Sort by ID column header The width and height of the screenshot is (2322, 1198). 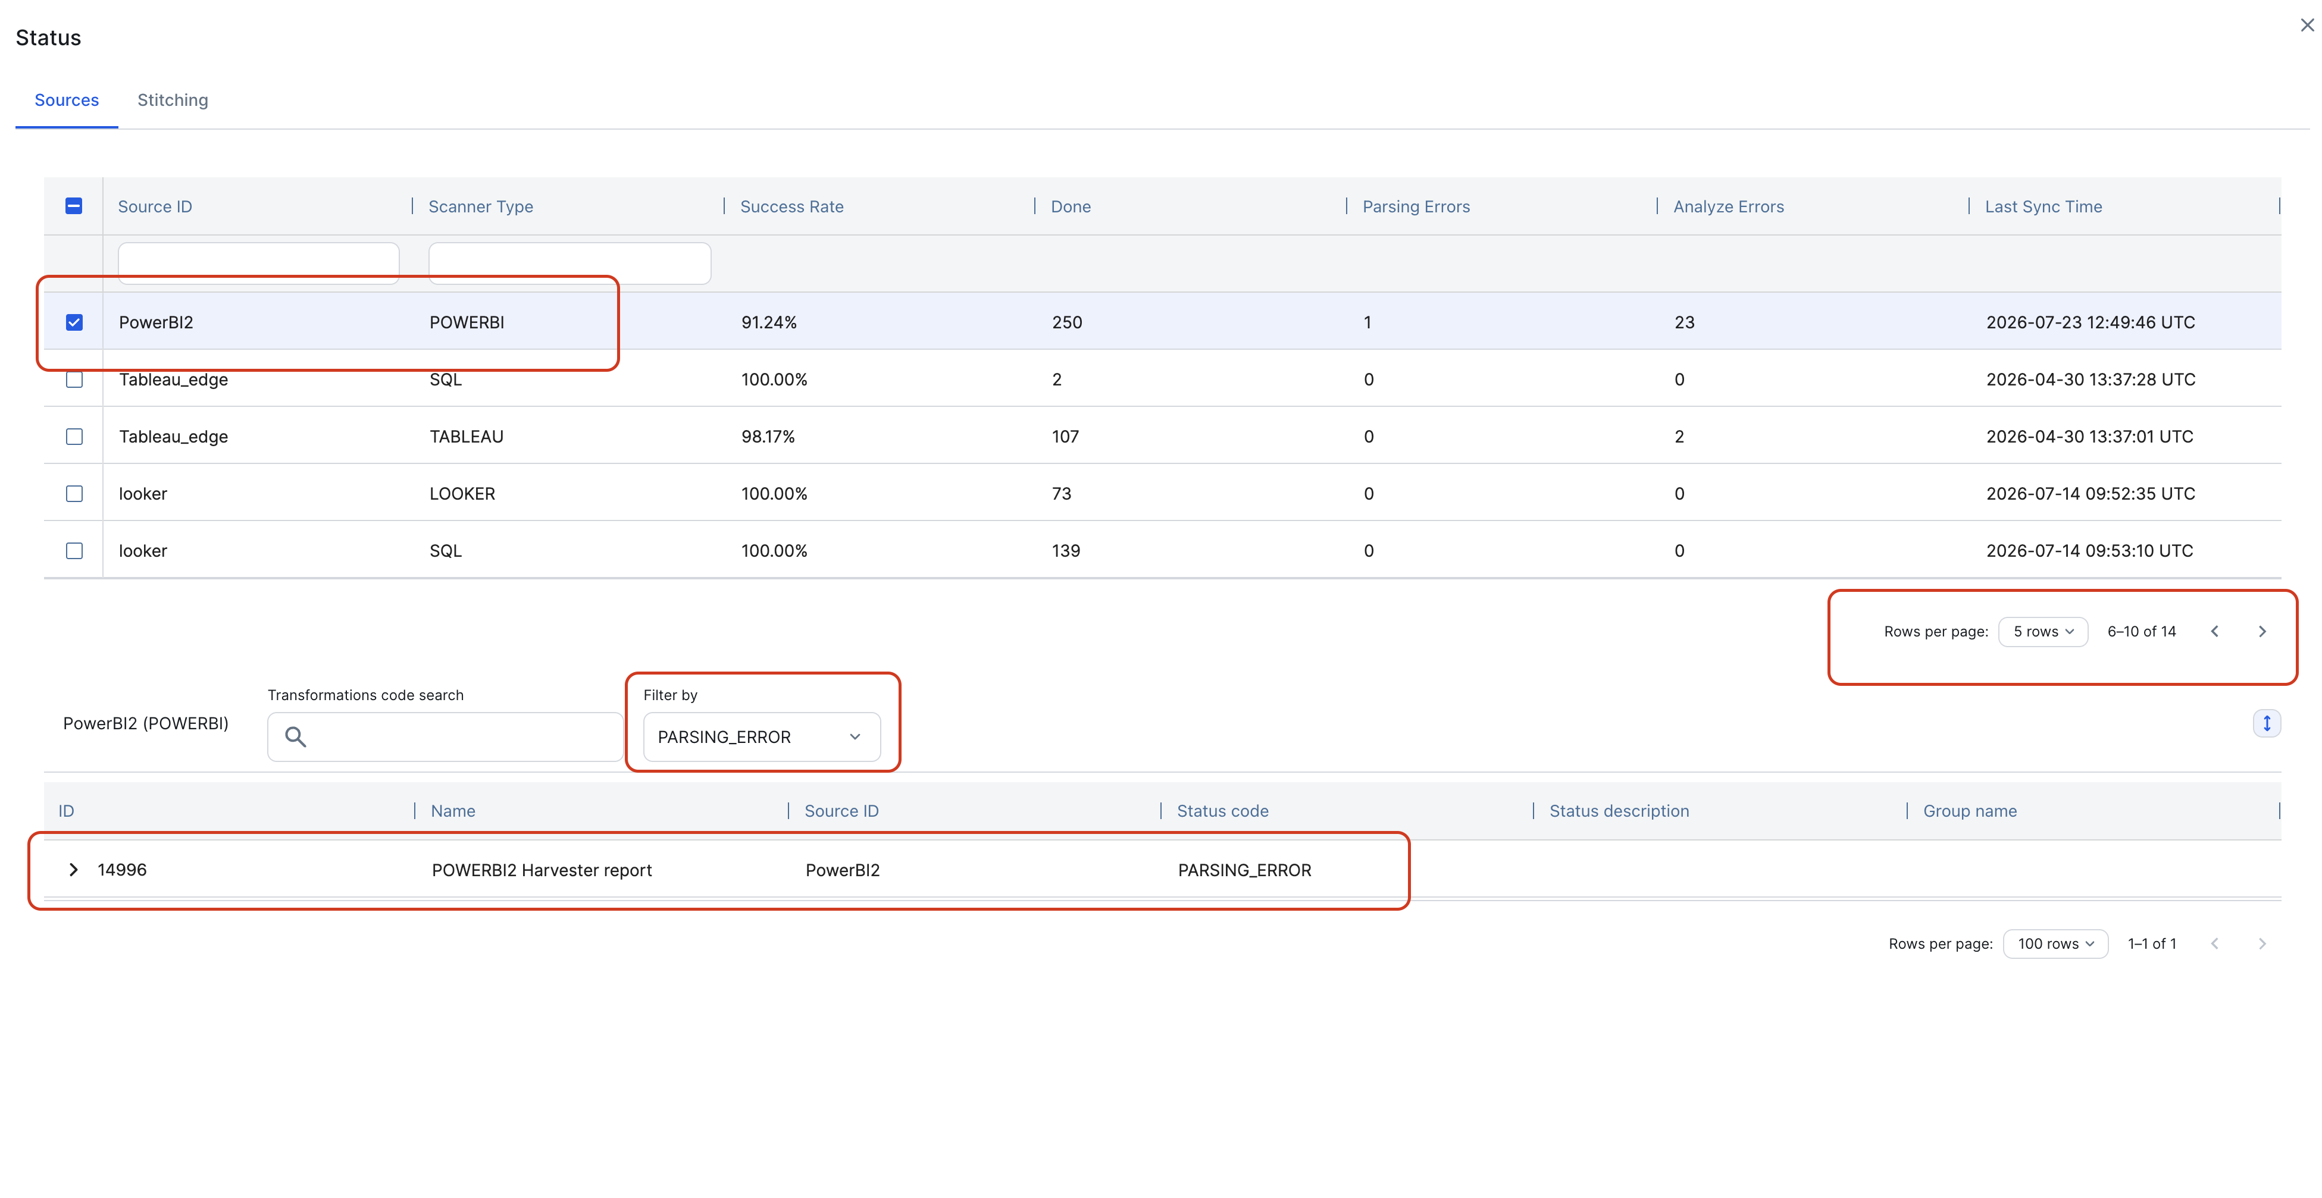[x=66, y=811]
